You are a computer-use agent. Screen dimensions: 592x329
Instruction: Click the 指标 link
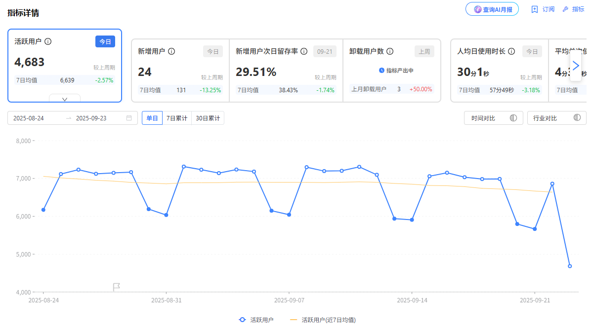(578, 9)
